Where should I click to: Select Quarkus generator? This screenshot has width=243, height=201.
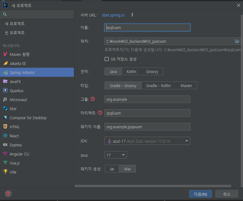tap(37, 91)
